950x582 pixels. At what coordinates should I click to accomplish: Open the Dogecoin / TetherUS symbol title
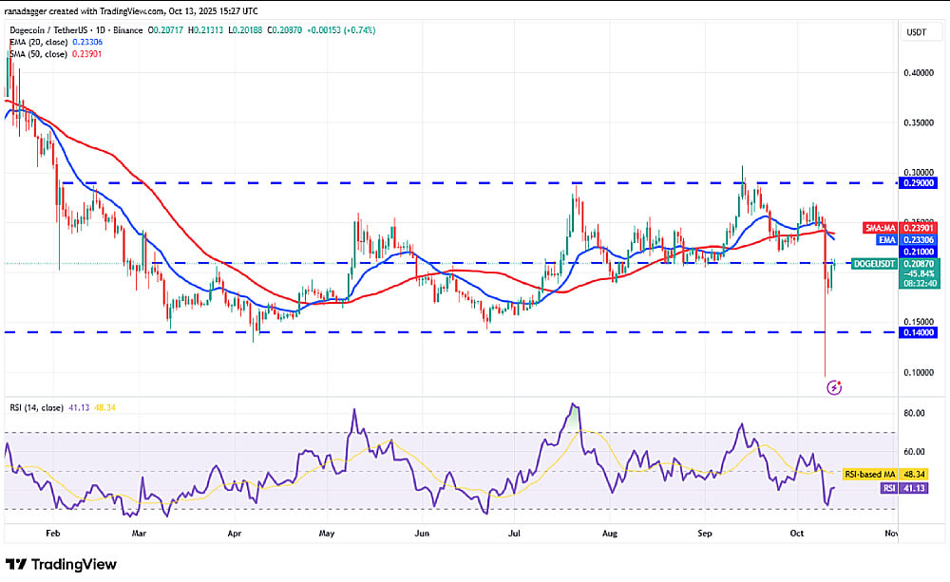47,30
